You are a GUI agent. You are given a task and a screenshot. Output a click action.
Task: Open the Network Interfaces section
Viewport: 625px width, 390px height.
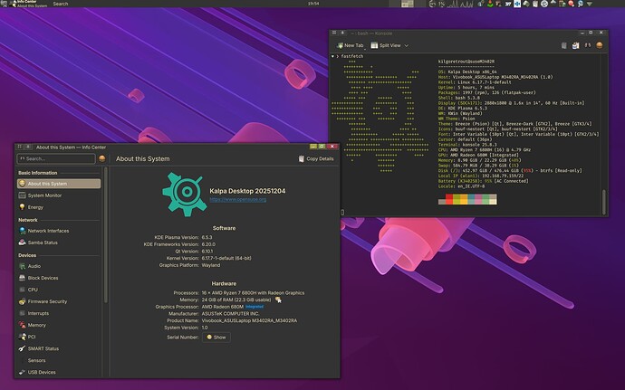point(48,231)
